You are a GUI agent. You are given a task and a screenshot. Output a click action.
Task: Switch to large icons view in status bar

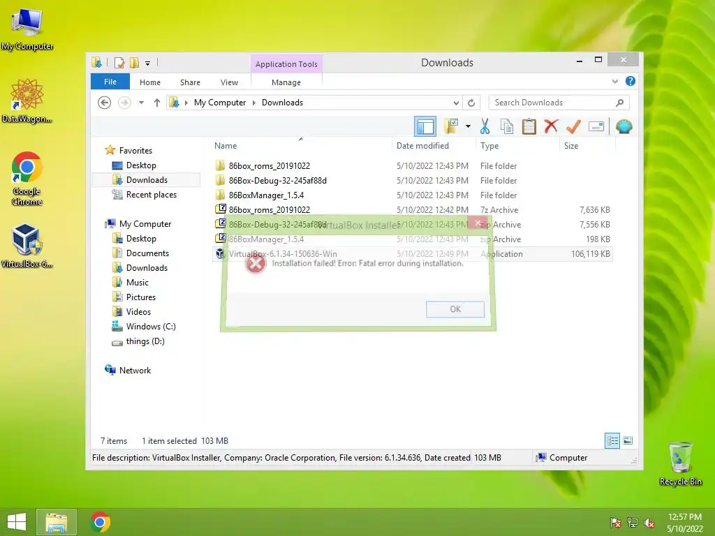pyautogui.click(x=628, y=440)
